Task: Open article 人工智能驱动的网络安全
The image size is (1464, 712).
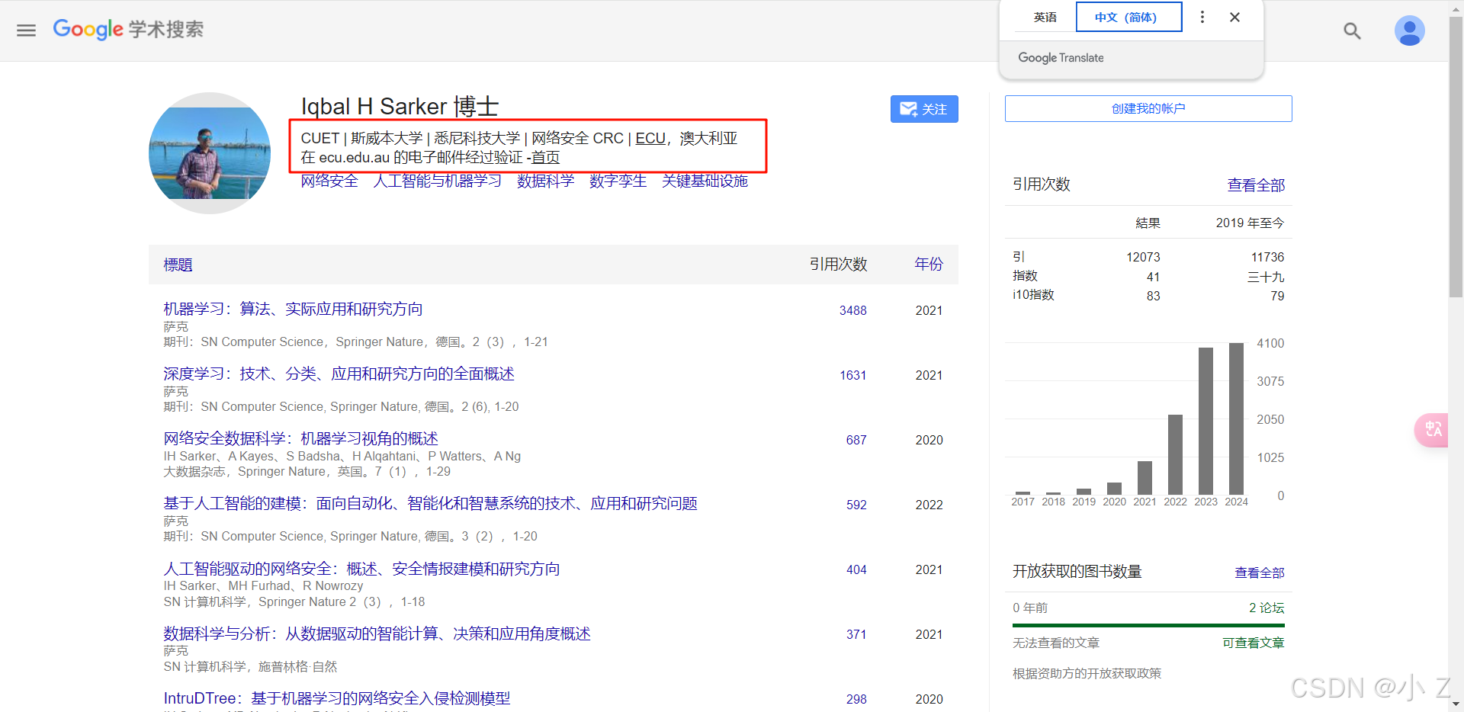Action: (x=361, y=569)
